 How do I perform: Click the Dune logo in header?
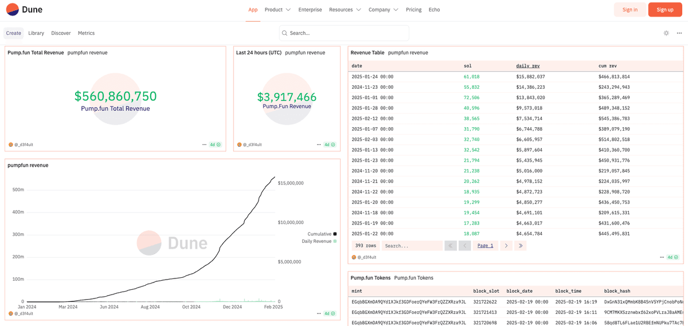24,10
